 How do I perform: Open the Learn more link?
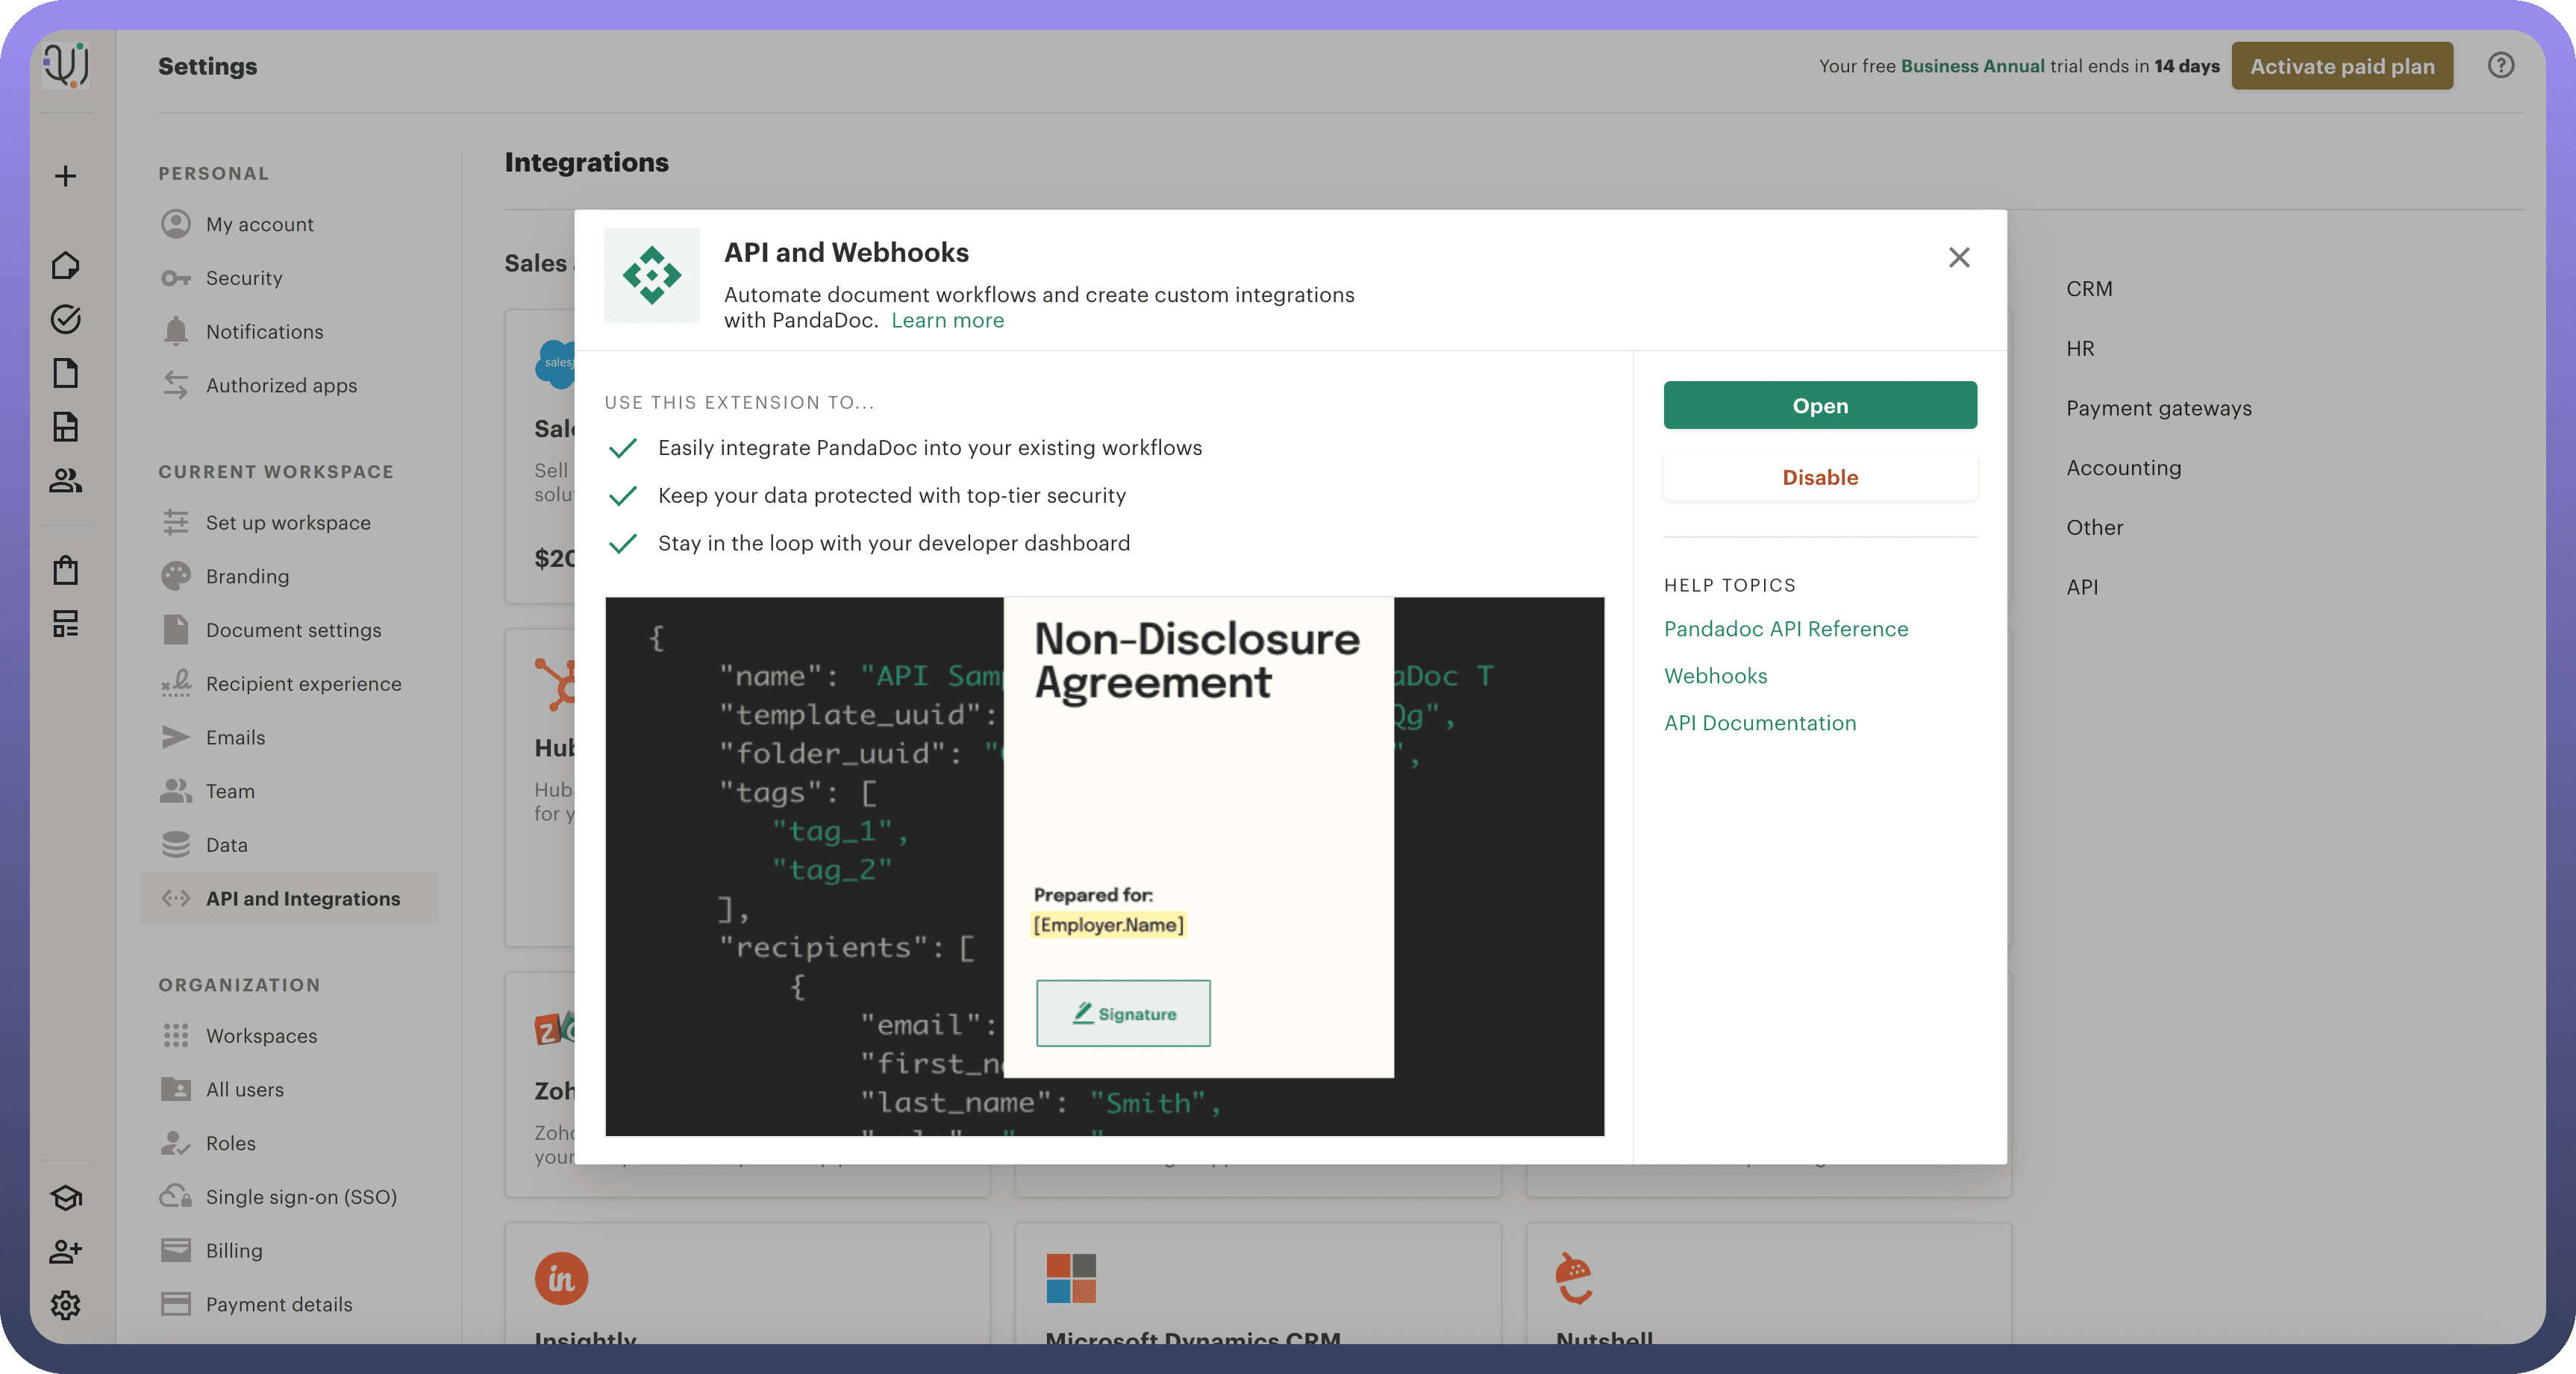click(947, 321)
